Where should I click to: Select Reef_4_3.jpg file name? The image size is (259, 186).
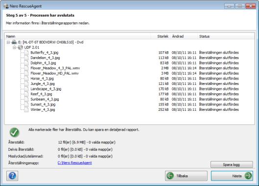click(x=41, y=94)
